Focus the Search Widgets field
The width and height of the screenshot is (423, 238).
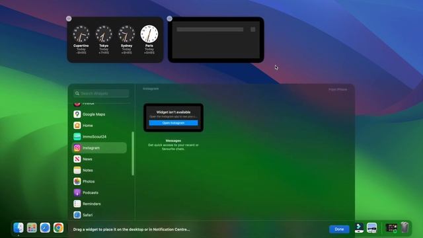click(101, 93)
